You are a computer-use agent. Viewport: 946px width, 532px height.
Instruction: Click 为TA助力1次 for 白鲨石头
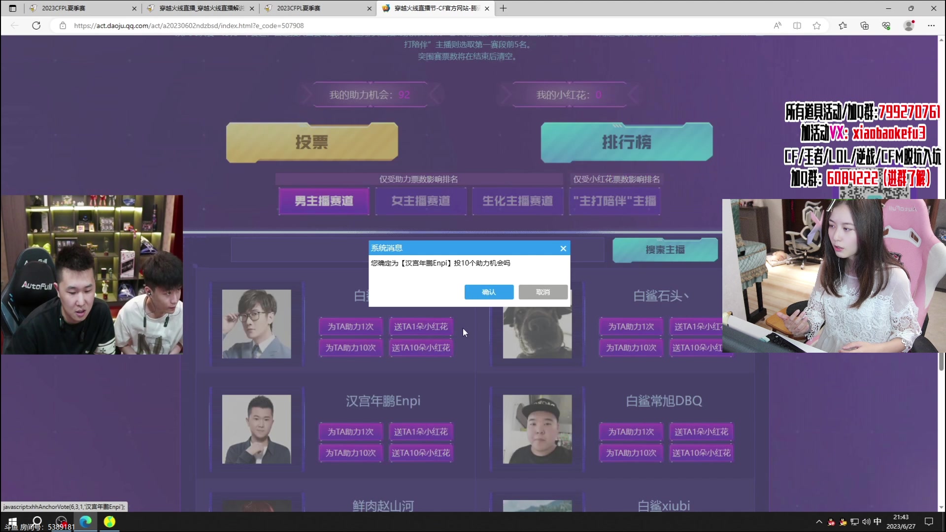[x=631, y=327]
